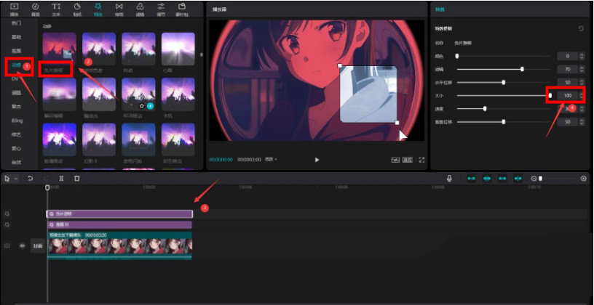594x305 pixels.
Task: Open the 音频 (Audio) tab icon
Action: tap(36, 8)
